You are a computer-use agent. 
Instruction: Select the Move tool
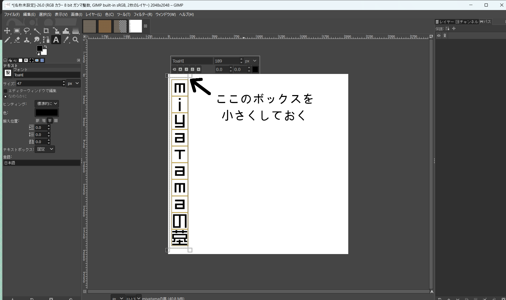point(7,31)
